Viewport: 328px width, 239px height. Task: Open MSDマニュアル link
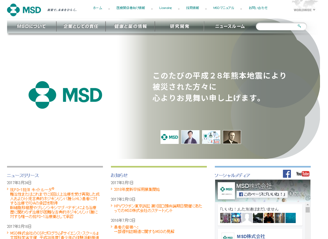(x=223, y=8)
